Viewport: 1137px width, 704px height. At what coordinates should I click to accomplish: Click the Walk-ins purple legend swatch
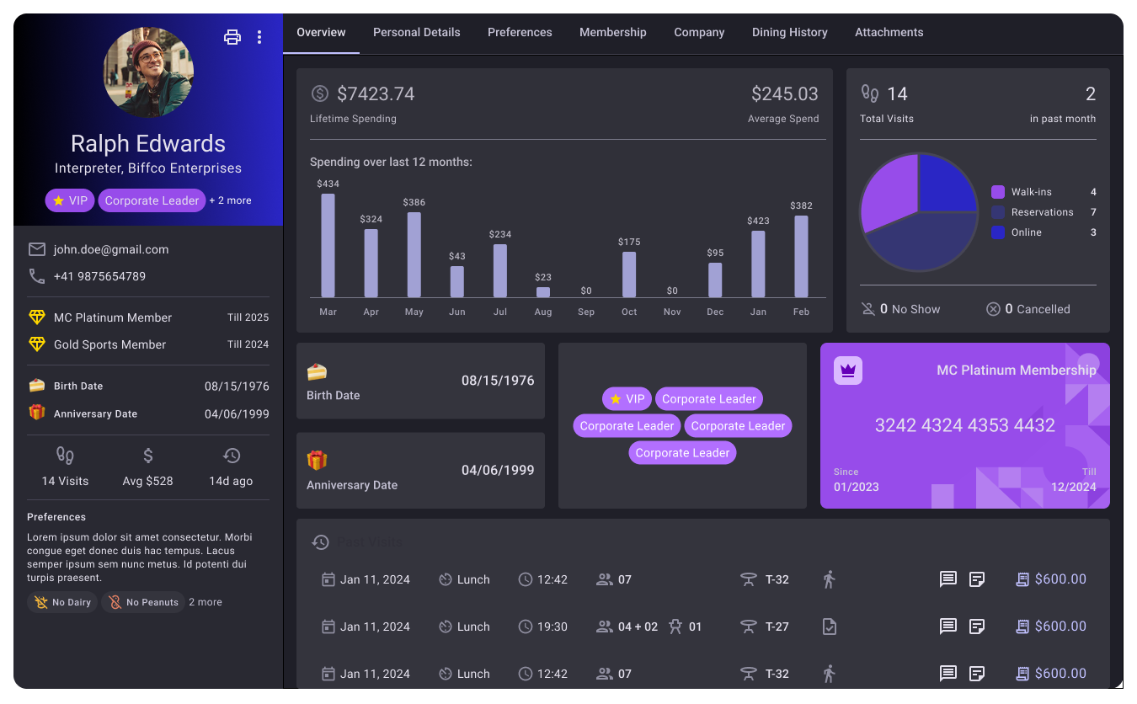coord(998,192)
